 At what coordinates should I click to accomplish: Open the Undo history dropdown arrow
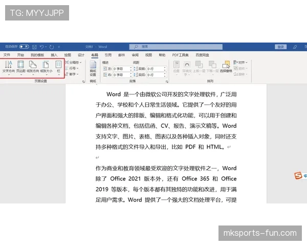[x=46, y=47]
